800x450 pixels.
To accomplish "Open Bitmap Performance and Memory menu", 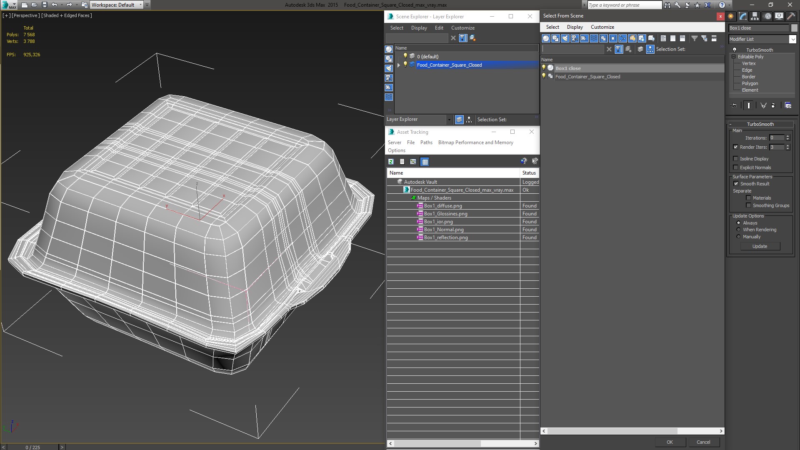I will pyautogui.click(x=475, y=142).
